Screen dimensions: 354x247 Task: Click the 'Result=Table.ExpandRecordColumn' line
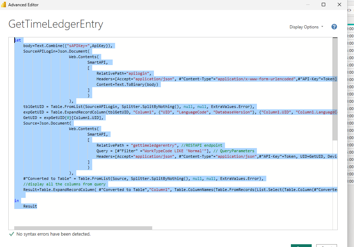click(180, 190)
